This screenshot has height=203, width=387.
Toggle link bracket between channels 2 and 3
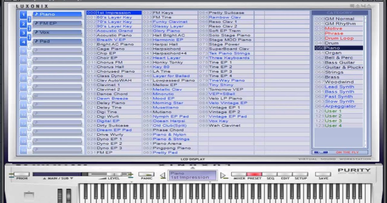pos(29,28)
